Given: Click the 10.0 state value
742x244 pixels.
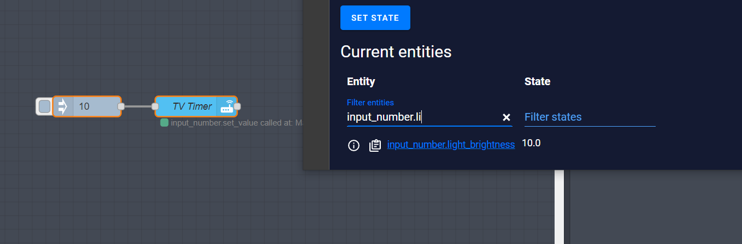Looking at the screenshot, I should coord(531,143).
